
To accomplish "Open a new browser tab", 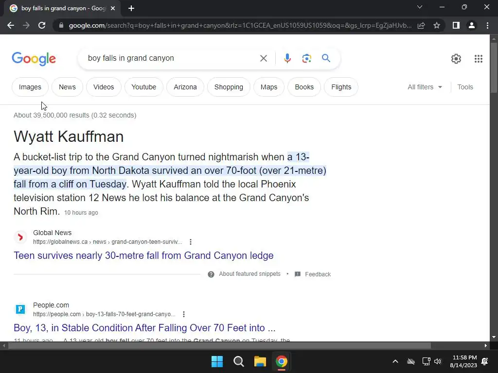I will coord(131,8).
